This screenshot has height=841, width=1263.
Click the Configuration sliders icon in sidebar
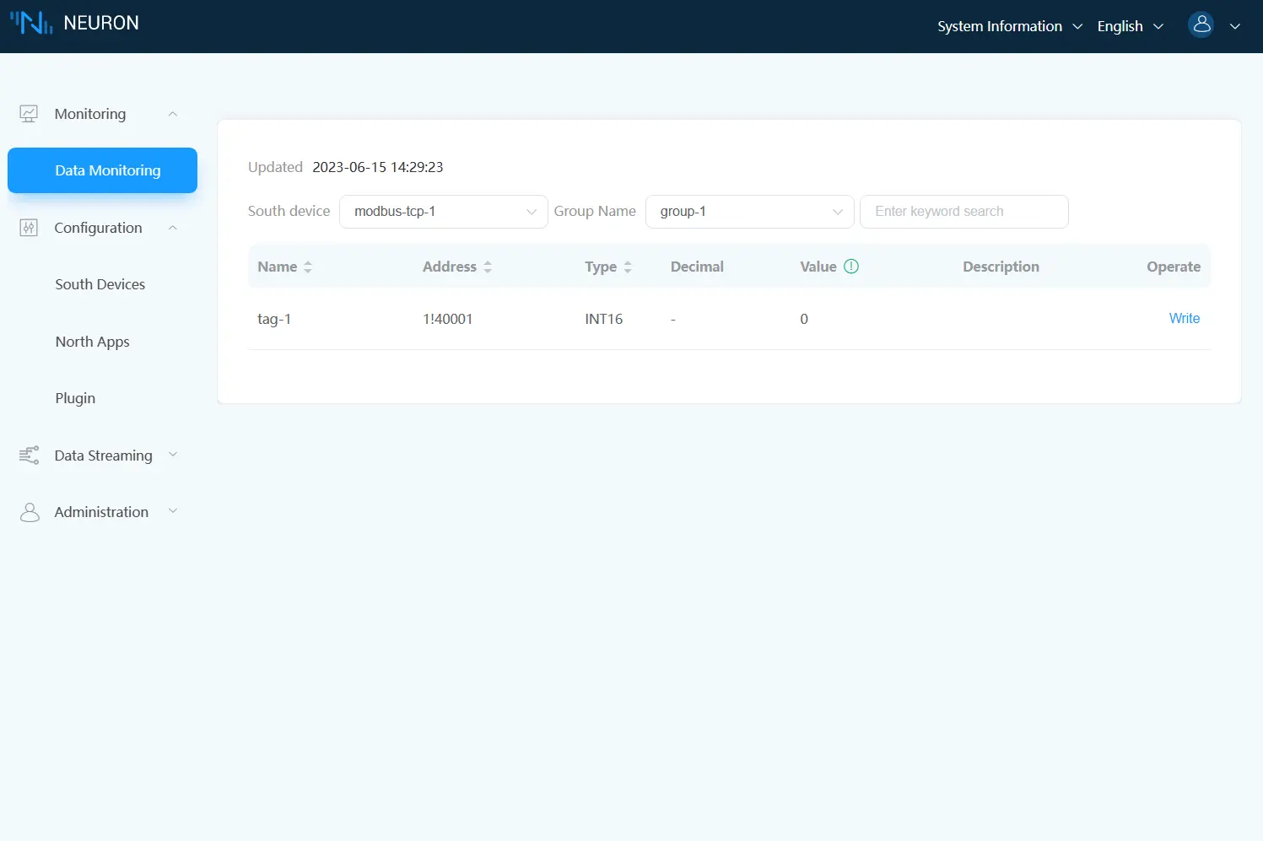[29, 228]
